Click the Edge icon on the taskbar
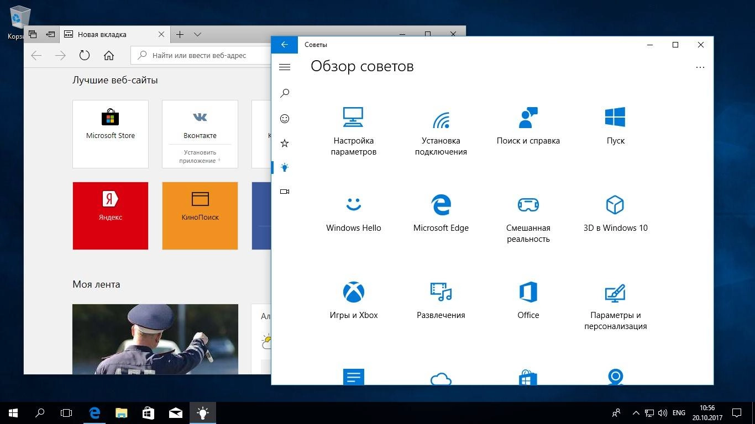755x424 pixels. click(x=95, y=412)
